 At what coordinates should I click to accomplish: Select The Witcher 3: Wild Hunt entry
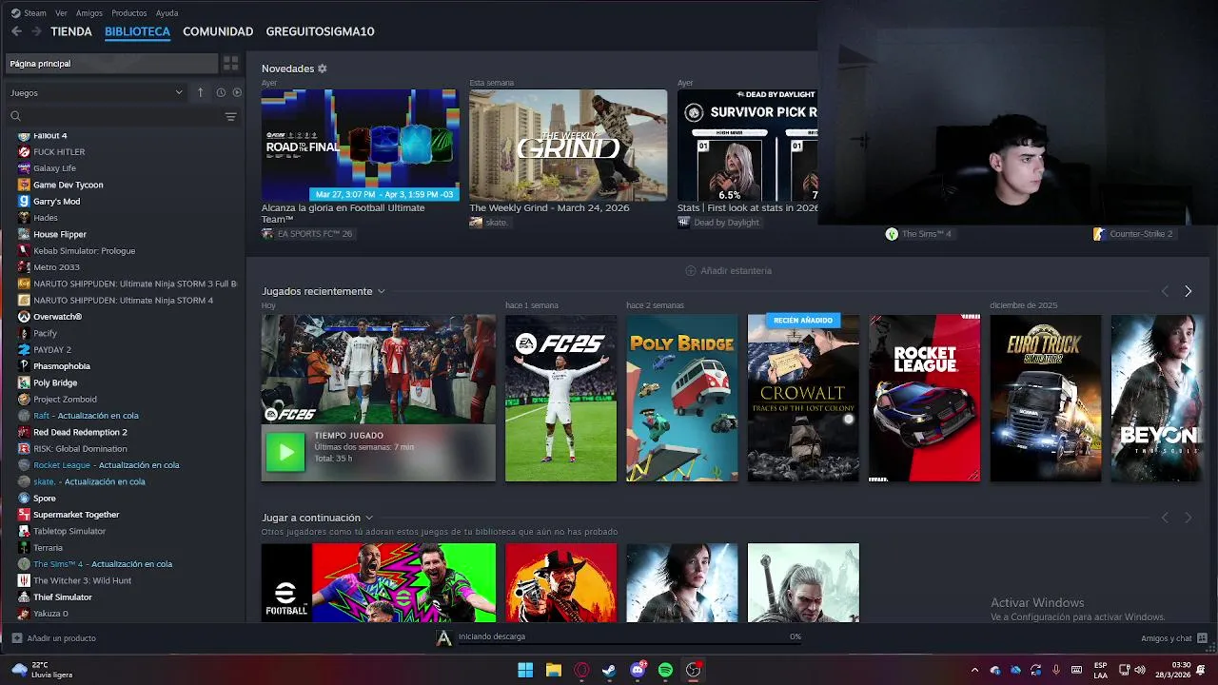[x=82, y=580]
